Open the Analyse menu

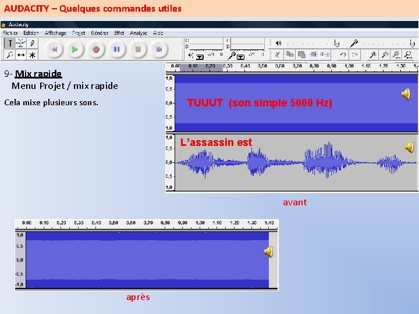point(139,33)
